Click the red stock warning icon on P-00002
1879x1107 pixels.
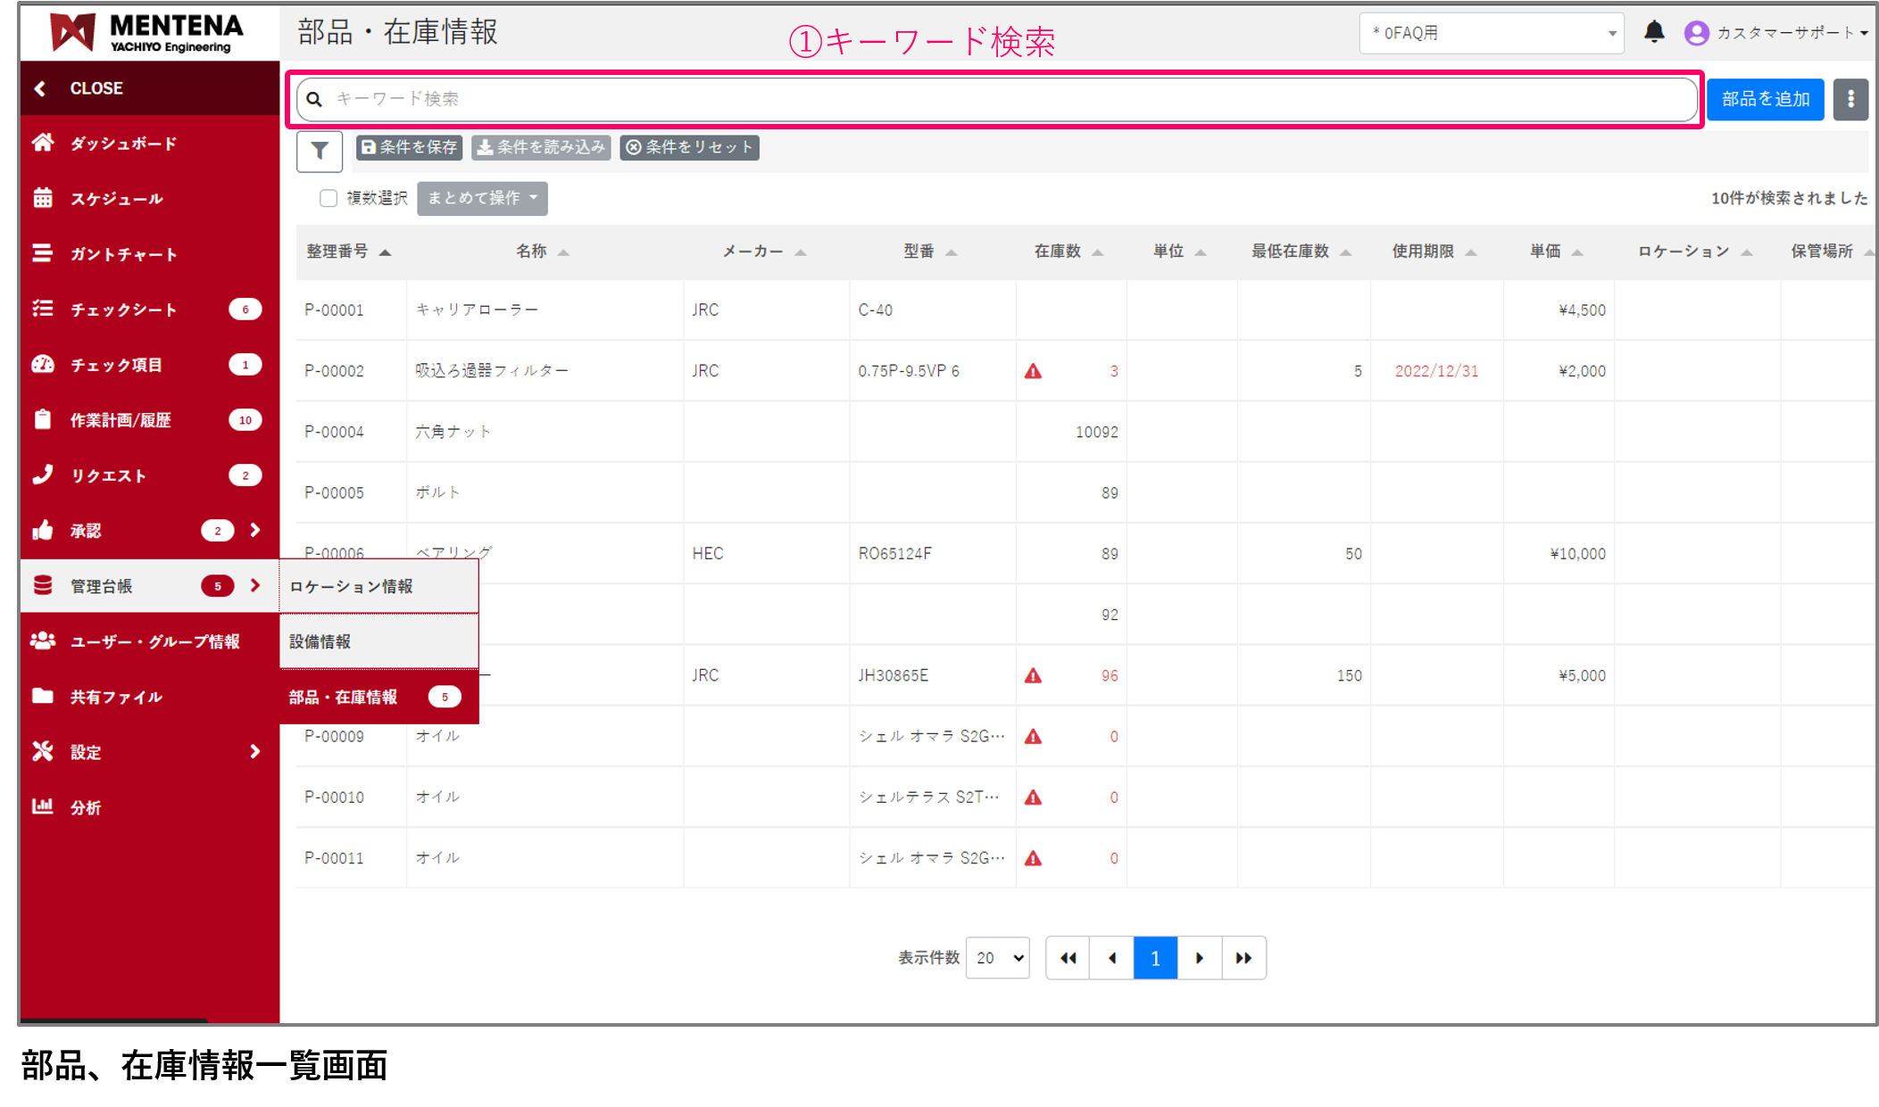(x=1033, y=371)
